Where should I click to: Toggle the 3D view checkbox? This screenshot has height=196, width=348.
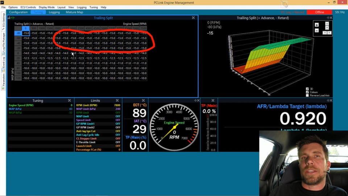pyautogui.click(x=307, y=89)
